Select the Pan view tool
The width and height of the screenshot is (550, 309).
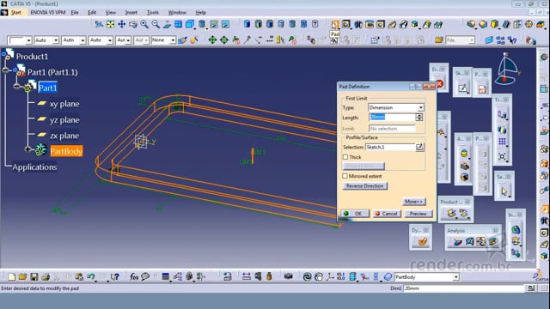coord(121,24)
